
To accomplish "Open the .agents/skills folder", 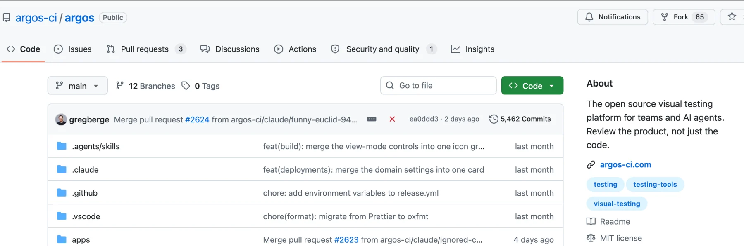I will 96,146.
